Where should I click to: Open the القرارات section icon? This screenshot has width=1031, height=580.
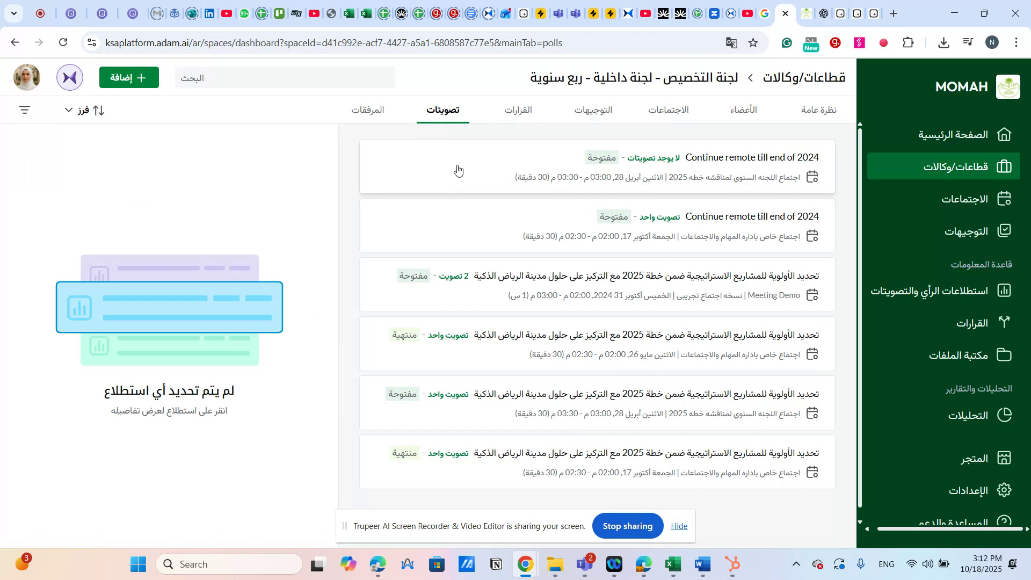[x=1004, y=322]
